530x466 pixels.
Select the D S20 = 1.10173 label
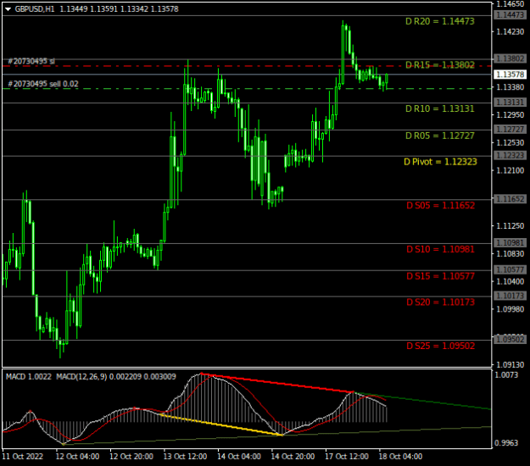click(440, 302)
